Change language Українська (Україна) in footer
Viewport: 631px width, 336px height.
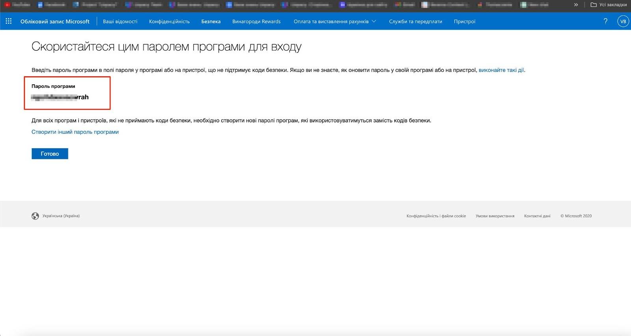coord(61,216)
